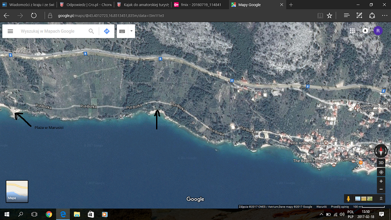Open directions with the blue arrow icon

pyautogui.click(x=107, y=31)
